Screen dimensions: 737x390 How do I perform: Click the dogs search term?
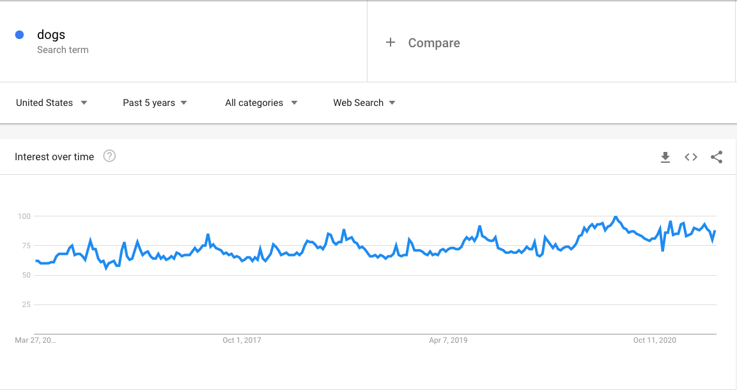click(x=51, y=34)
